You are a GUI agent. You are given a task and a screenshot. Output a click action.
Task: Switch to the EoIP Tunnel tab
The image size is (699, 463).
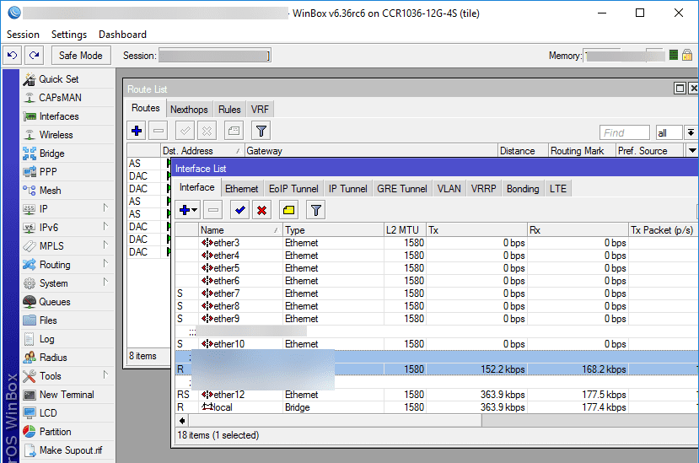(293, 189)
